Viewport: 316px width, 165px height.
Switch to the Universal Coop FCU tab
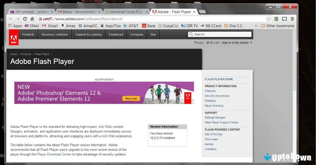pyautogui.click(x=124, y=12)
